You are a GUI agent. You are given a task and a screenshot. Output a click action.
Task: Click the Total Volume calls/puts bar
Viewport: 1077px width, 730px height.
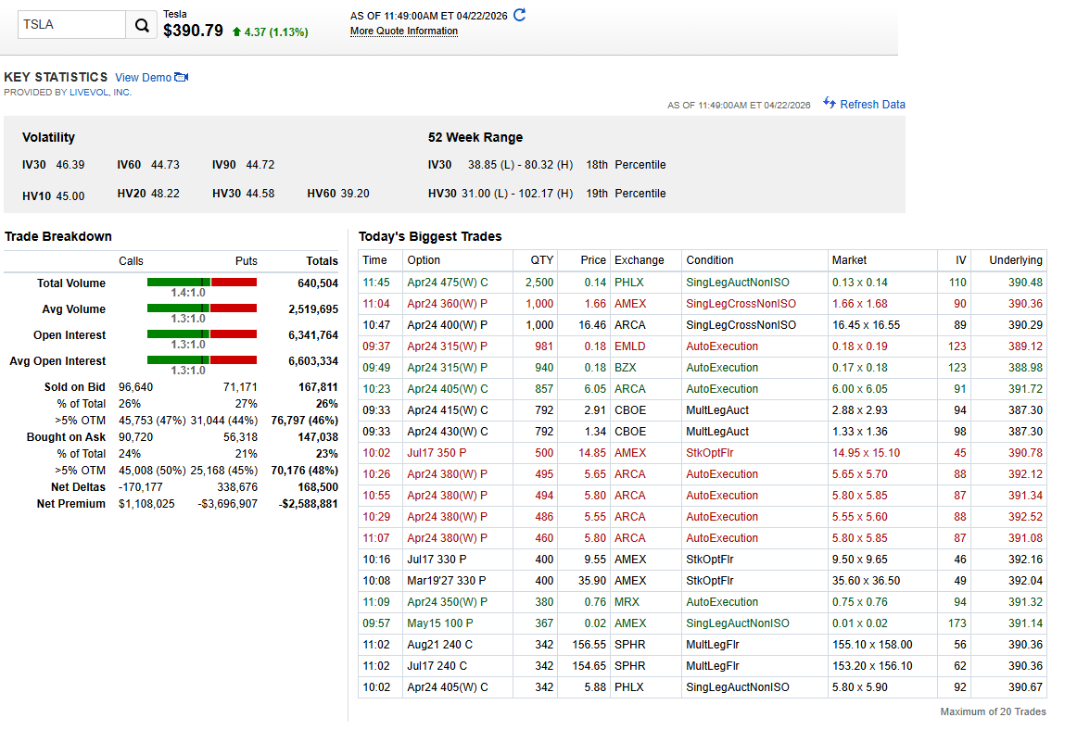(202, 283)
